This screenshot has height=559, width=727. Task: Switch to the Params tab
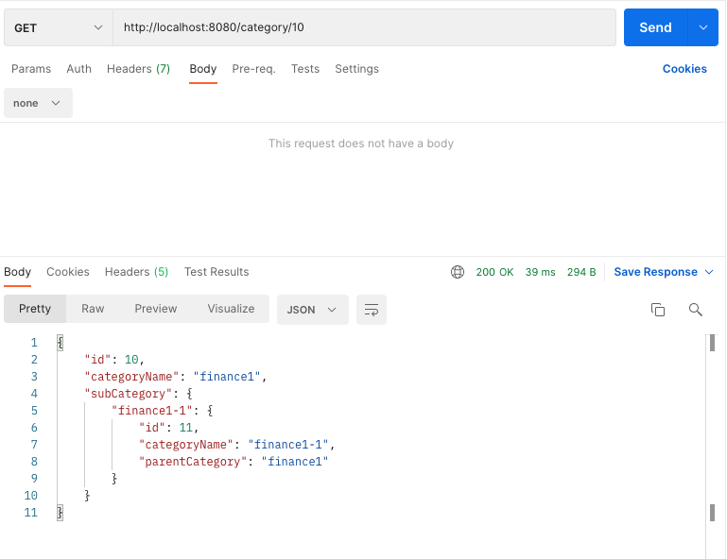tap(31, 69)
